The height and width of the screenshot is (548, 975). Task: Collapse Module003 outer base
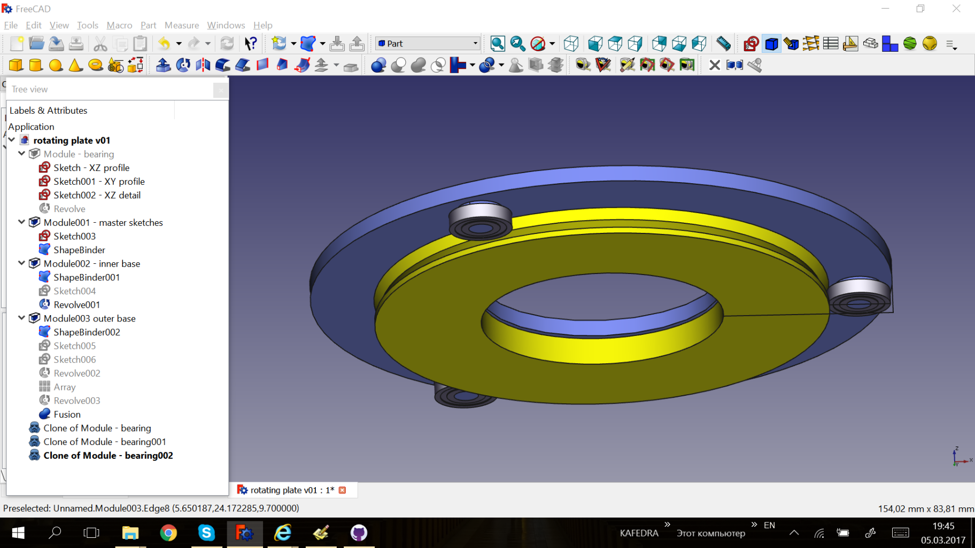(x=21, y=318)
